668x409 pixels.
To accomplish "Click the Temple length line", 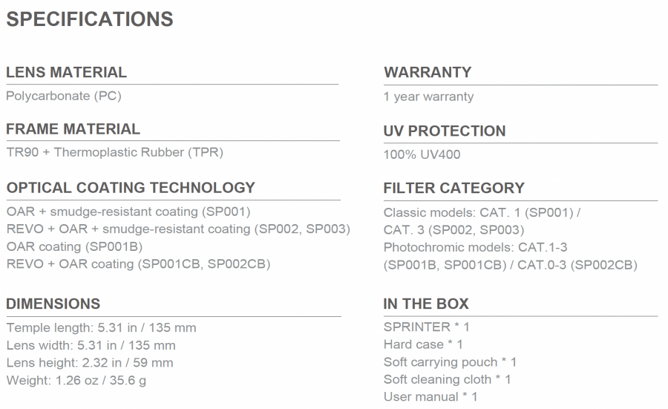I will (102, 327).
